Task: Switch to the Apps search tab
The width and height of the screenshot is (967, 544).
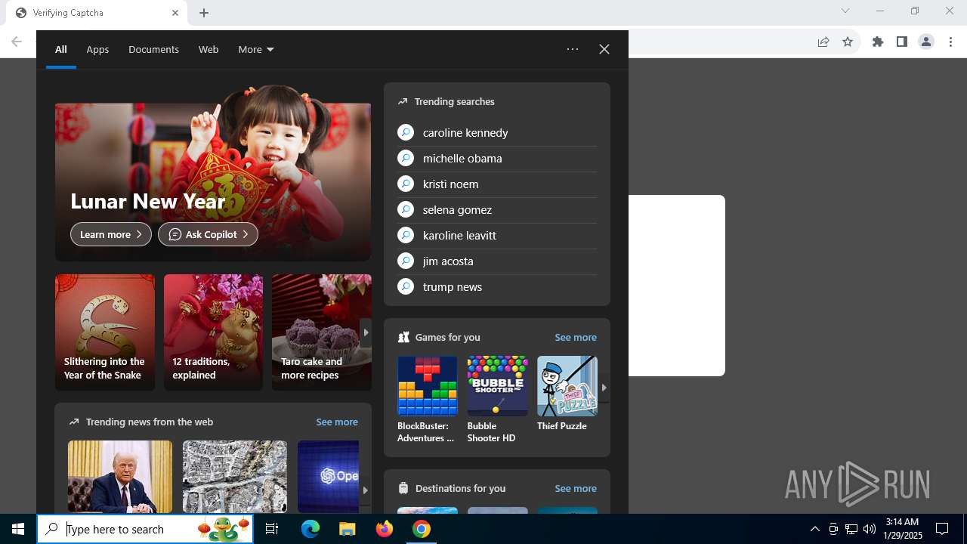Action: point(97,49)
